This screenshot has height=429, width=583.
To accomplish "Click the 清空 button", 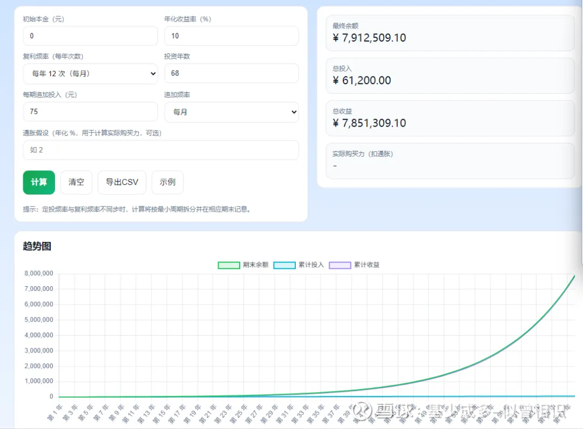I will [x=76, y=182].
